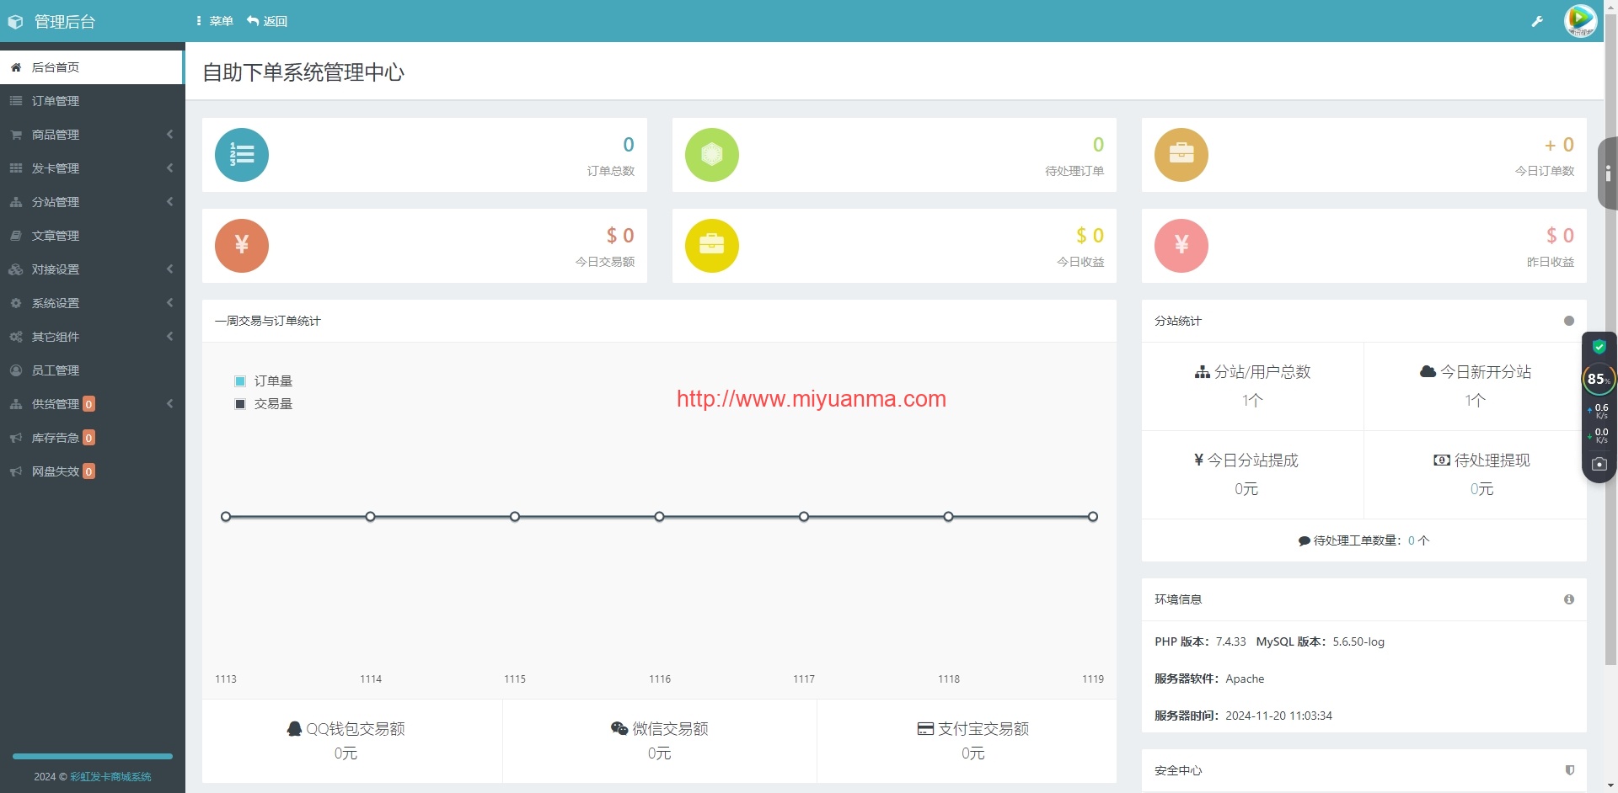
Task: Expand the 对接设置 chevron
Action: (x=170, y=269)
